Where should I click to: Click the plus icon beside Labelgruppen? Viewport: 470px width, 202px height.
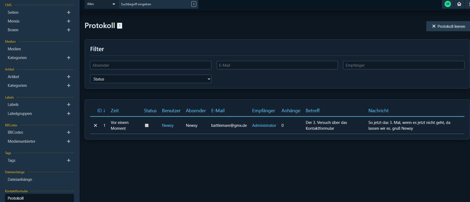pyautogui.click(x=69, y=114)
